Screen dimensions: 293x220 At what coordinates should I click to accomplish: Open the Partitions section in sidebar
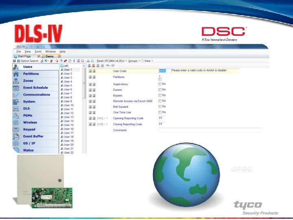coord(35,74)
